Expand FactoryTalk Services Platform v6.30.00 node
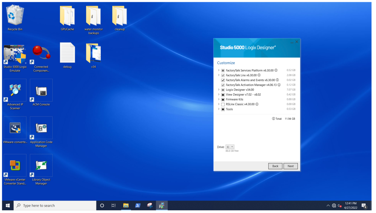Image resolution: width=376 pixels, height=213 pixels. click(219, 70)
